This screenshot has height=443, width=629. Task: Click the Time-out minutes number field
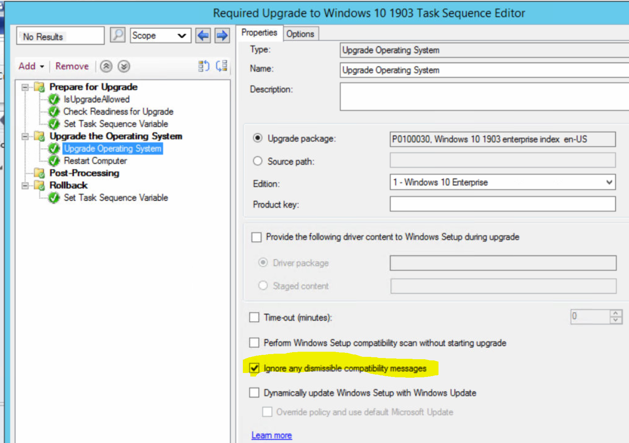(590, 317)
